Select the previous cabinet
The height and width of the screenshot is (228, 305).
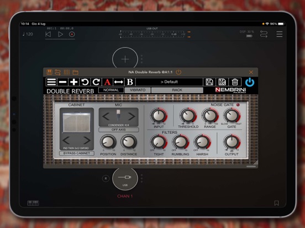coord(66,140)
